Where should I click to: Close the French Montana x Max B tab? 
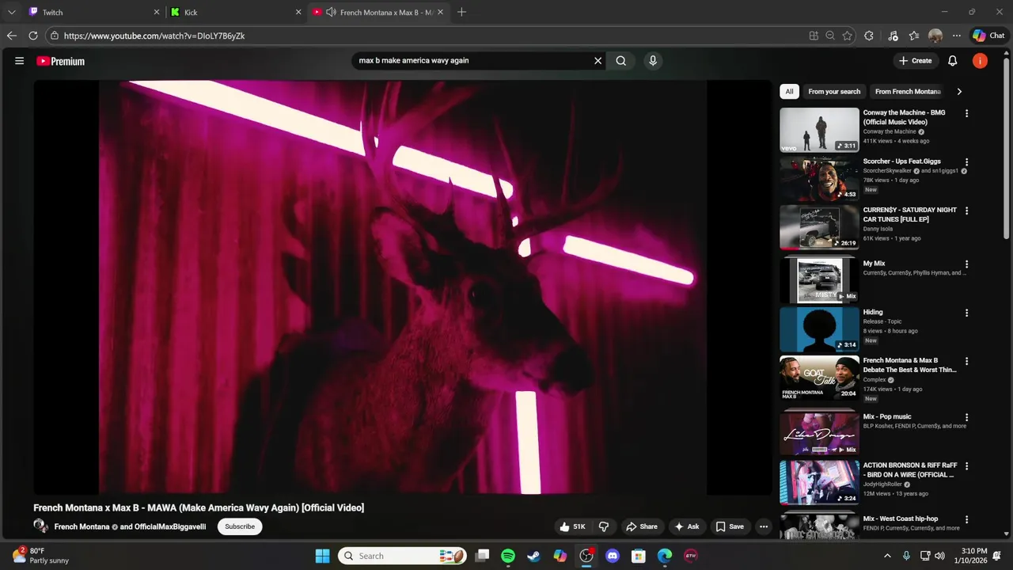coord(440,12)
